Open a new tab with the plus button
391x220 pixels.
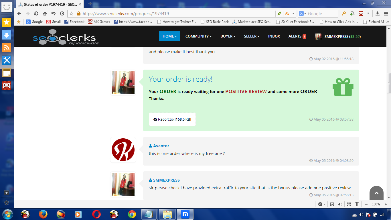[x=90, y=4]
